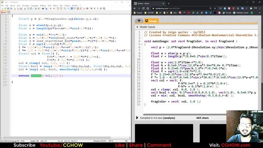Select the 'new 1' document tab

click(5, 12)
